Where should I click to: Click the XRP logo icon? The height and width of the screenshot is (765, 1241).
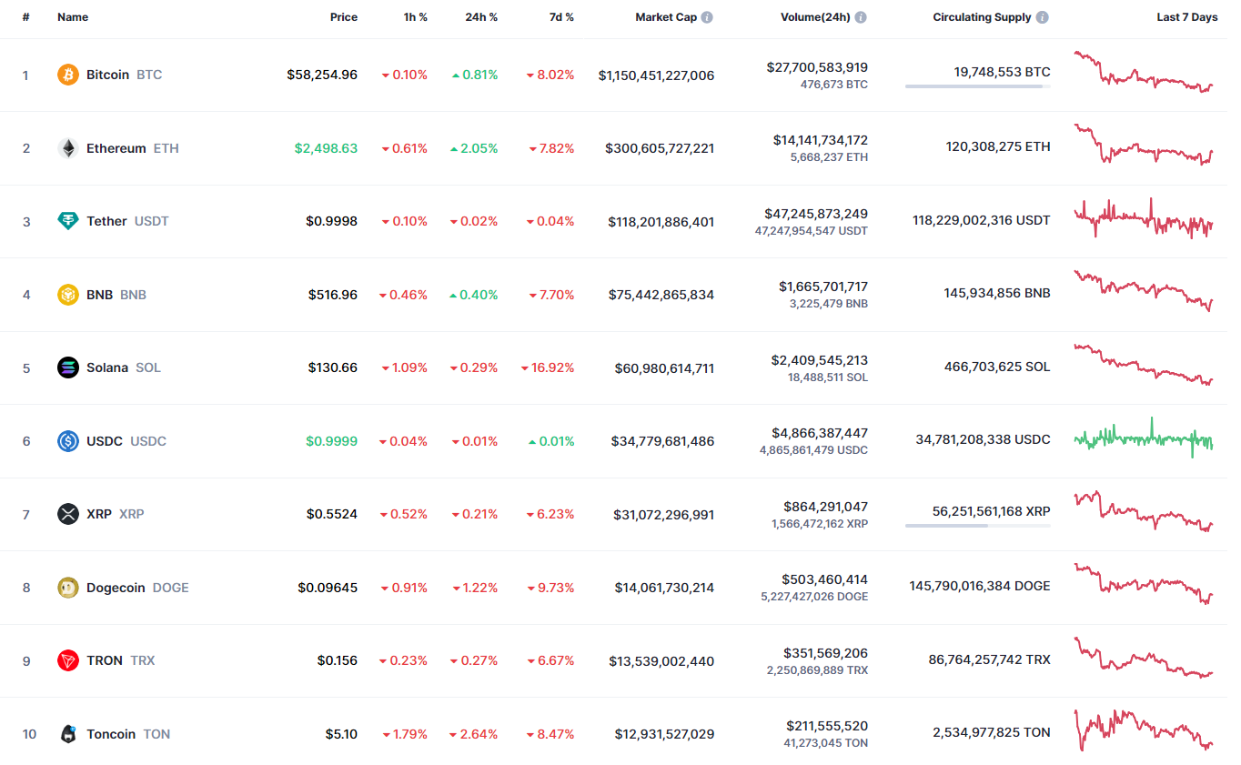point(68,514)
